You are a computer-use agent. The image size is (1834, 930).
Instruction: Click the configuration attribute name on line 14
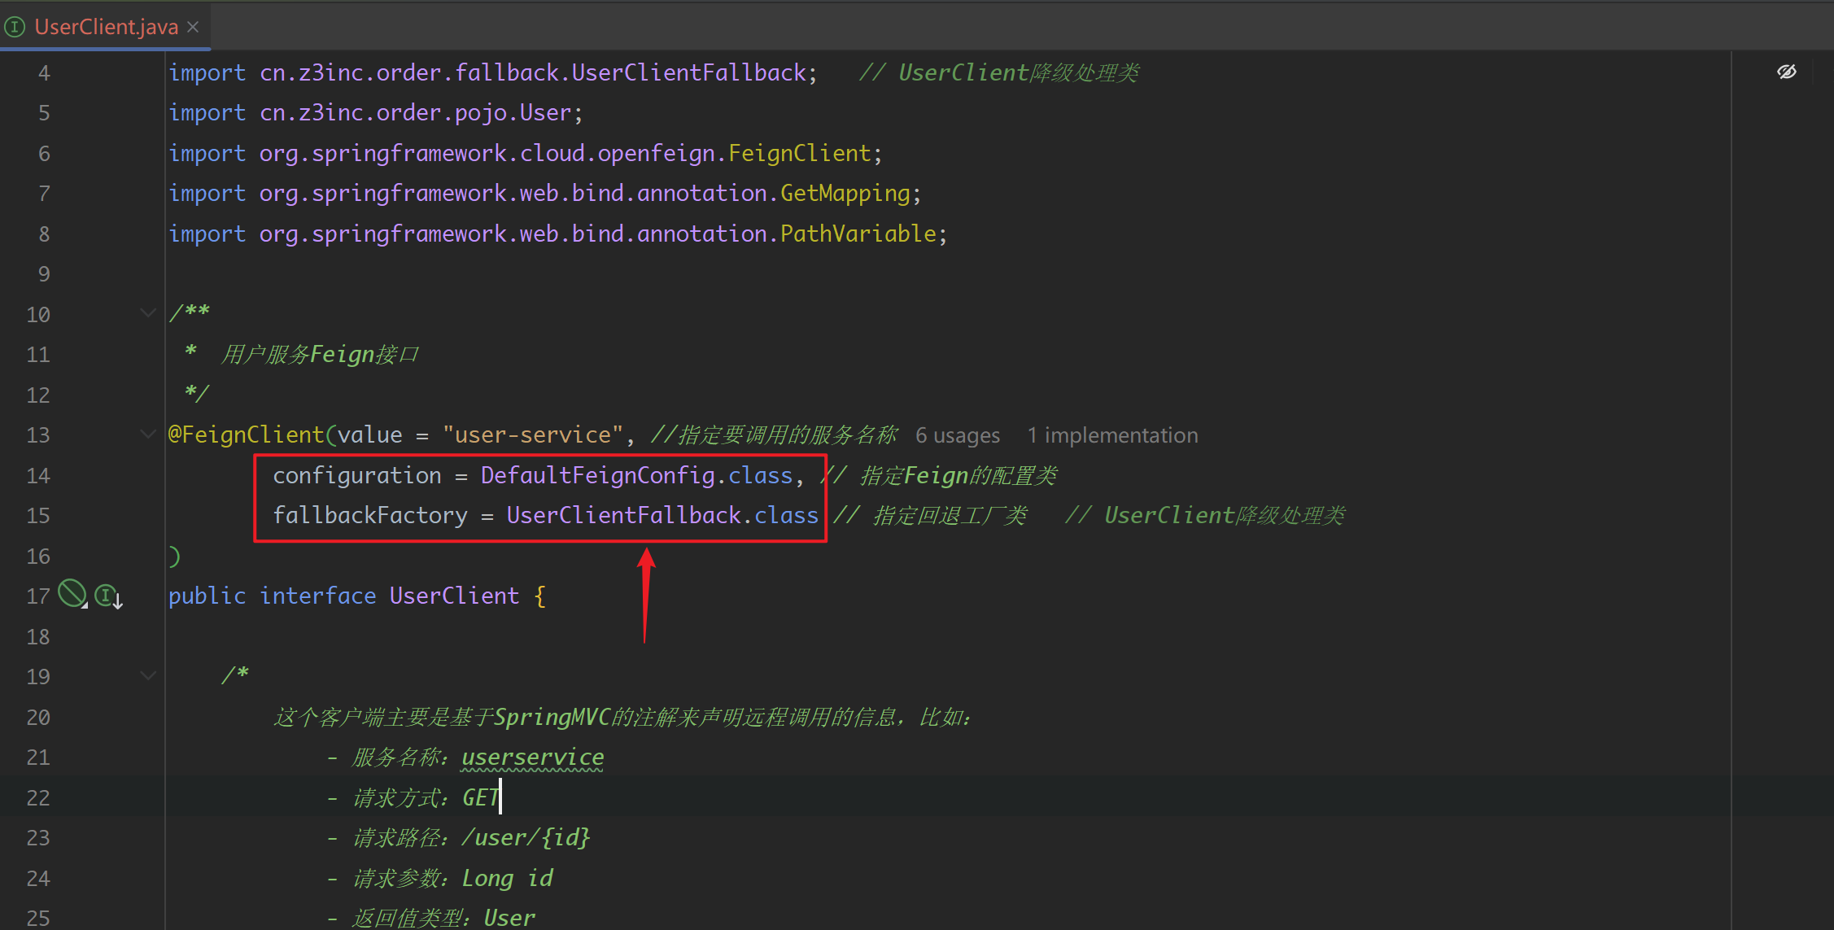(x=357, y=475)
